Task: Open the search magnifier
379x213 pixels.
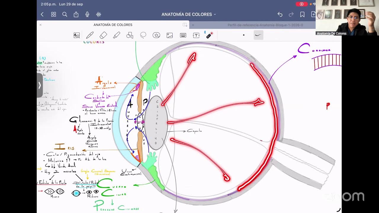Action: [65, 14]
